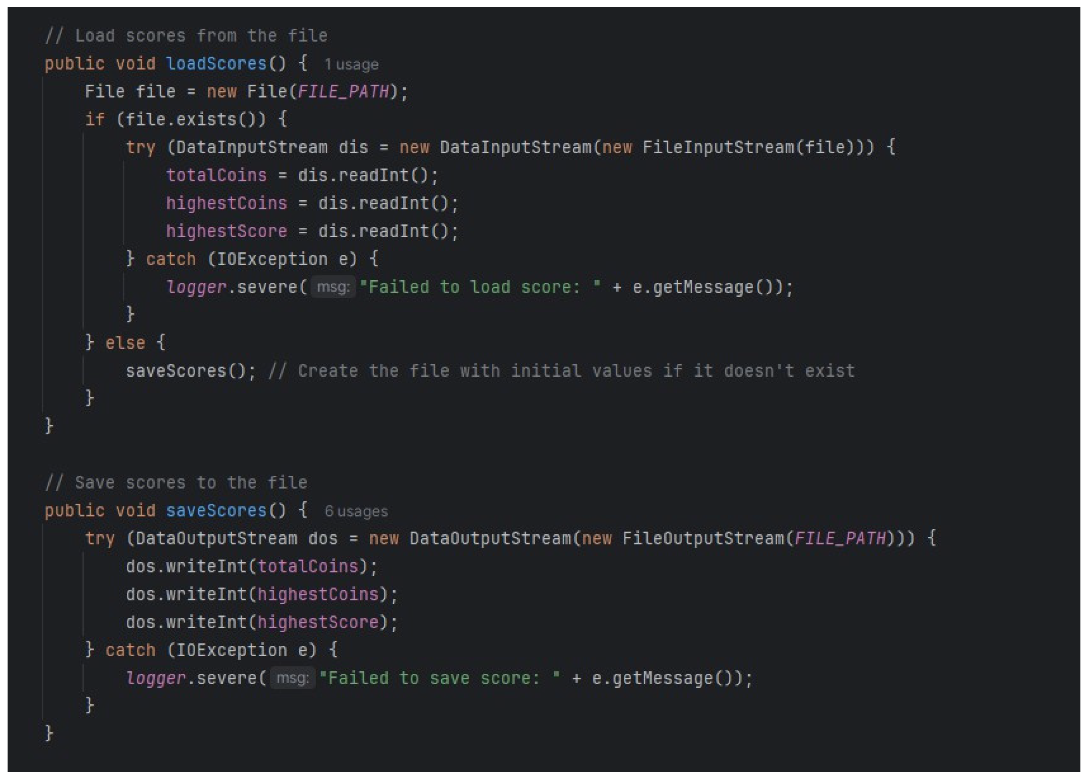The height and width of the screenshot is (780, 1086).
Task: Click the "1 usage" hint beside loadScores
Action: pyautogui.click(x=352, y=64)
